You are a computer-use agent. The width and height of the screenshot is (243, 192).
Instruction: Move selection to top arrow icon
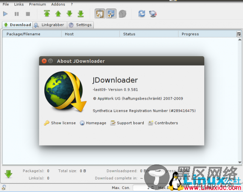[x=47, y=14]
